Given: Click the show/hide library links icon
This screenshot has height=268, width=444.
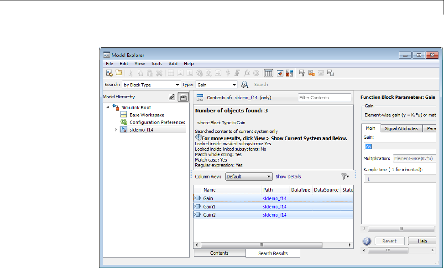Looking at the screenshot, I should pos(172,97).
